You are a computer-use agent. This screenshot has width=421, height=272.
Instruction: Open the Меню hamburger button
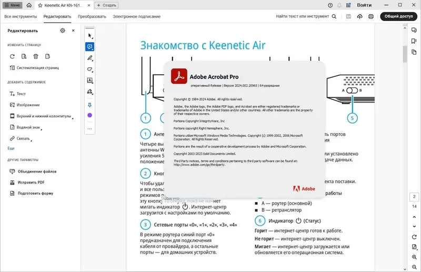[x=12, y=5]
